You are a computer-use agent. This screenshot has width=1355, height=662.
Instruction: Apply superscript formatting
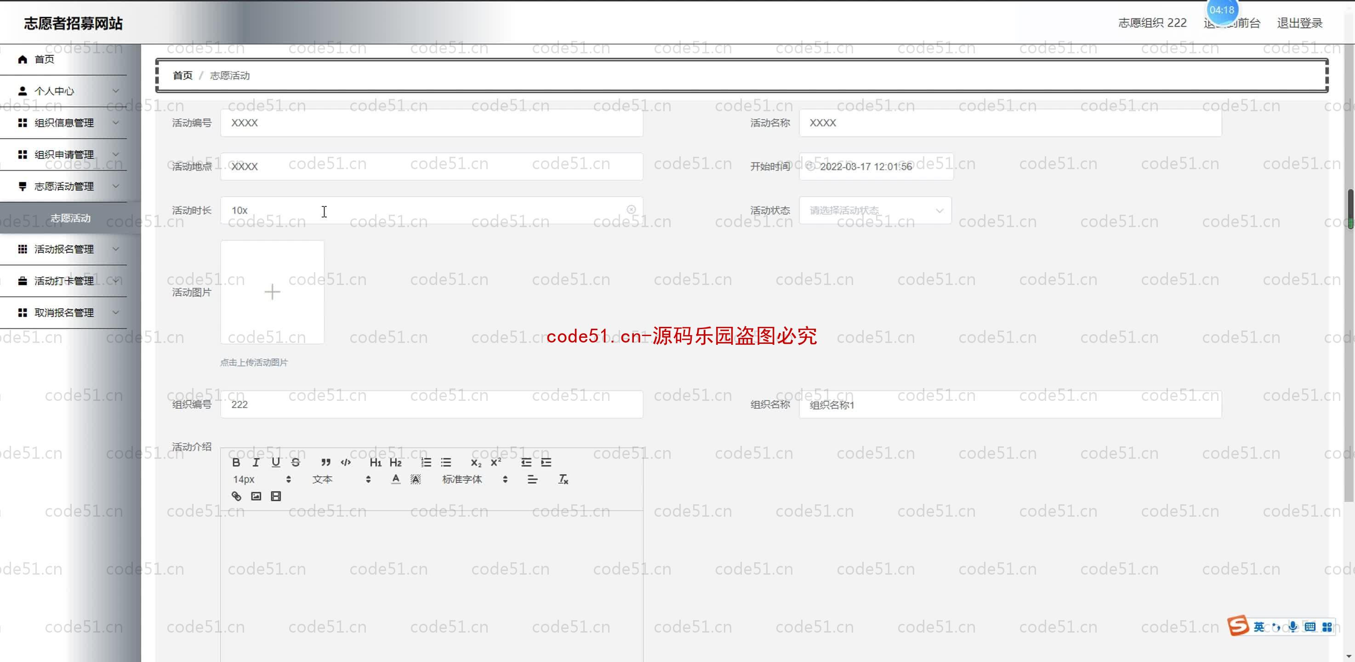(495, 462)
